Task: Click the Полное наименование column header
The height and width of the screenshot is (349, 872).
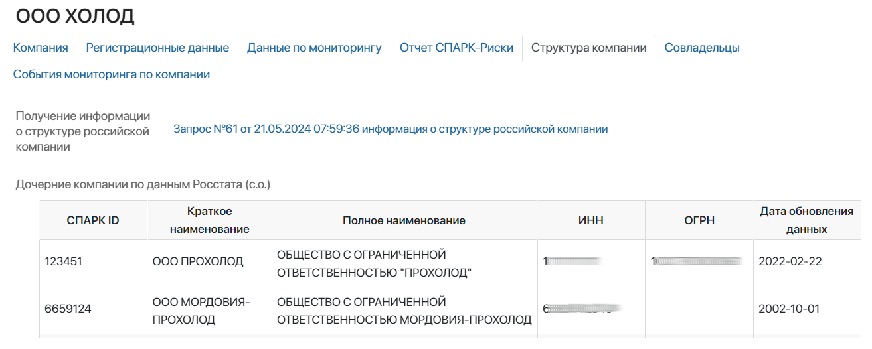Action: [x=404, y=220]
